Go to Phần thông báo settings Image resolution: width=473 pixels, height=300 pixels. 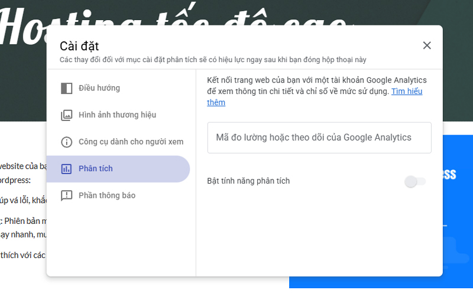click(118, 195)
